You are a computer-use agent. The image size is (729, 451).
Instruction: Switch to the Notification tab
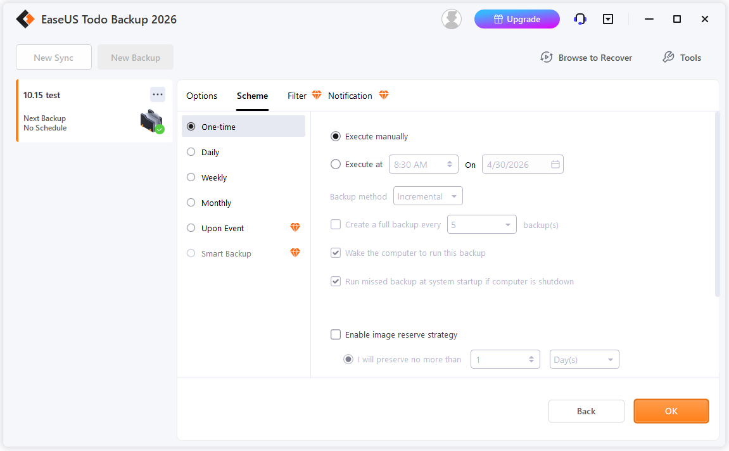coord(350,96)
